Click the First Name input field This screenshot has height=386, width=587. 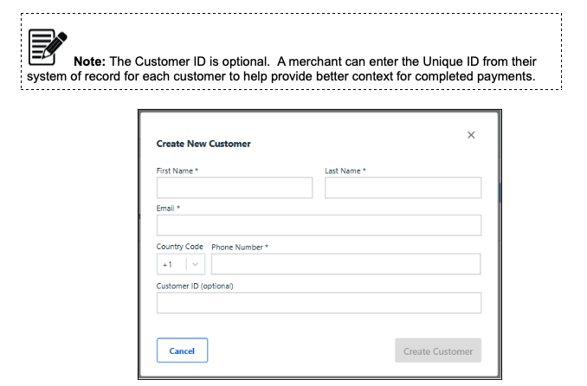[x=234, y=188]
